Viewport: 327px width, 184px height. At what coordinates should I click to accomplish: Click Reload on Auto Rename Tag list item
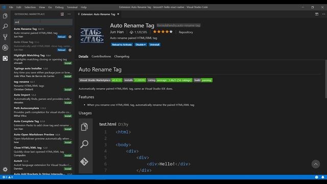[61, 37]
